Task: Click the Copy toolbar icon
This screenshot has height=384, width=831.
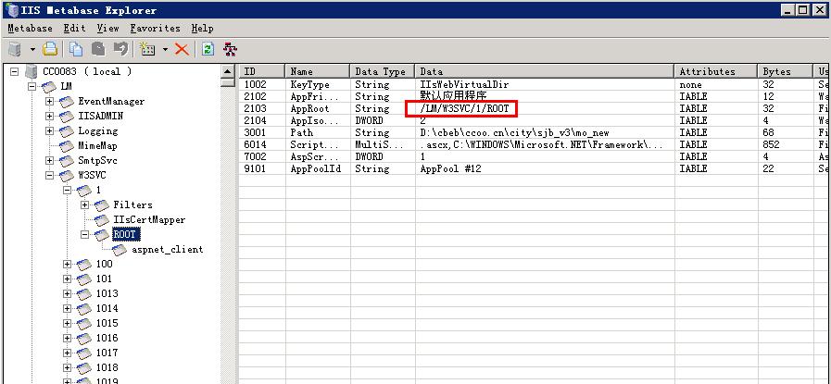Action: 76,49
